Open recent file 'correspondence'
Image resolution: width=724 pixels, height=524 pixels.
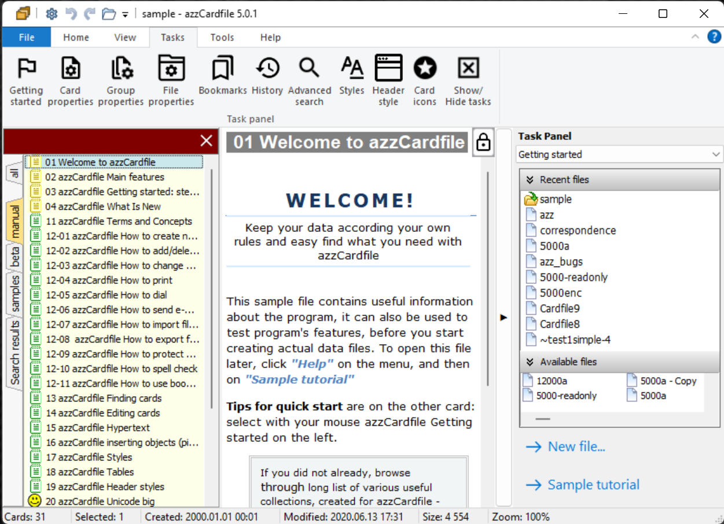578,231
